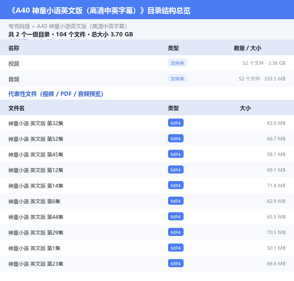Image resolution: width=294 pixels, height=281 pixels.
Task: Click the MP4 badge for 第12集
Action: [x=176, y=170]
